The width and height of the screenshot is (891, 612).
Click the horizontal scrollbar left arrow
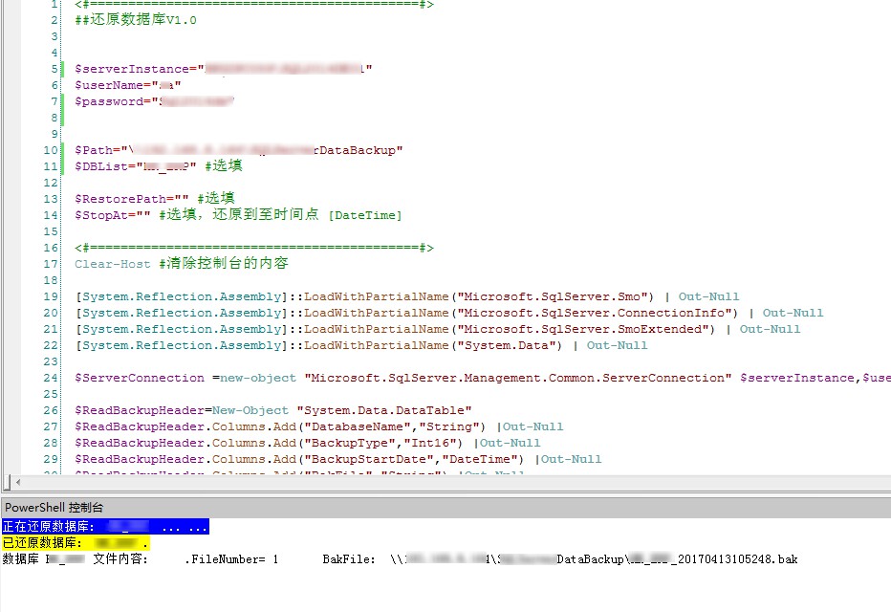point(18,483)
